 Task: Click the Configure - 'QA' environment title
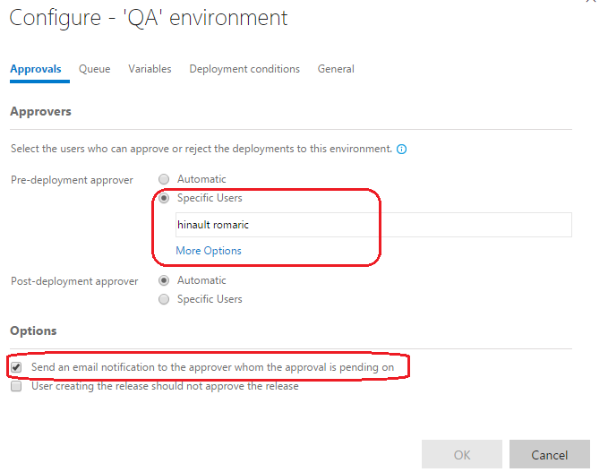(x=149, y=18)
